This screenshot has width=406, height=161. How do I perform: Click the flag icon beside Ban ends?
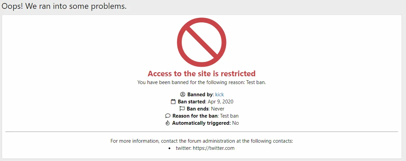182,109
